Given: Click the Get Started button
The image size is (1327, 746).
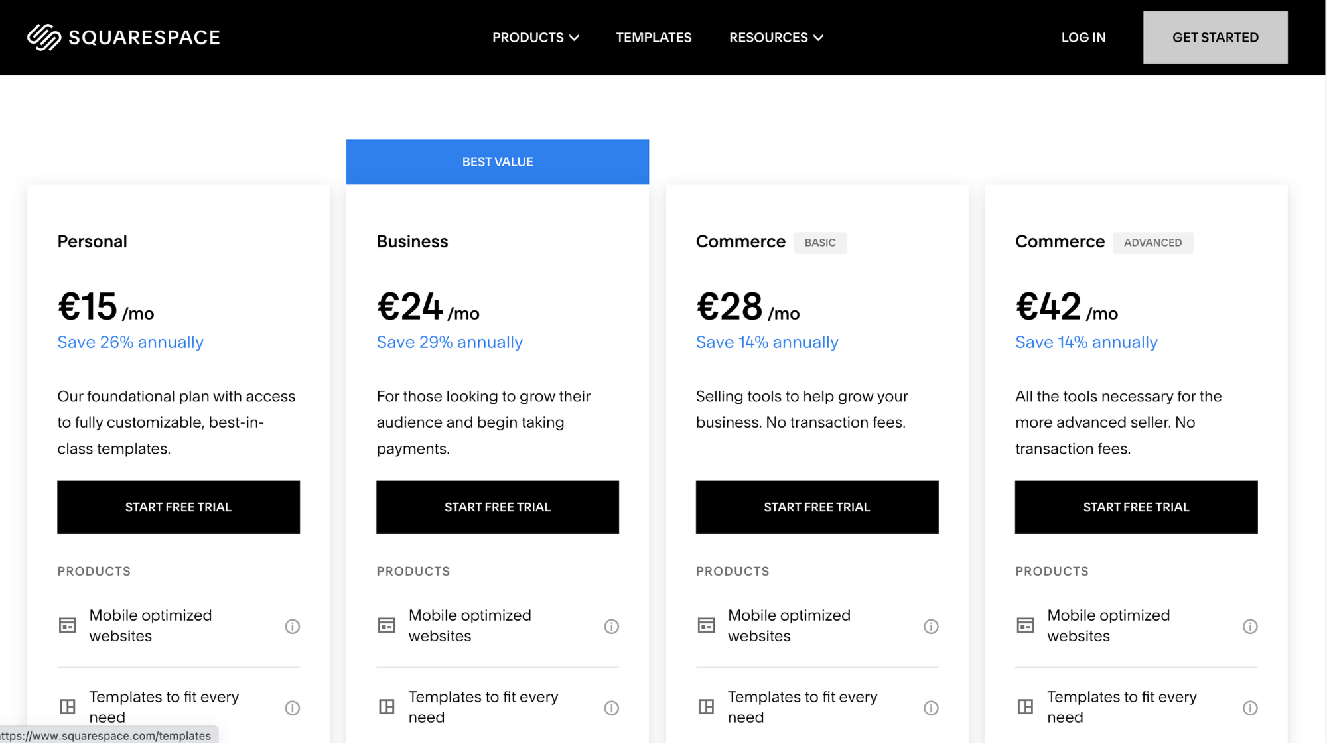Looking at the screenshot, I should [1215, 38].
